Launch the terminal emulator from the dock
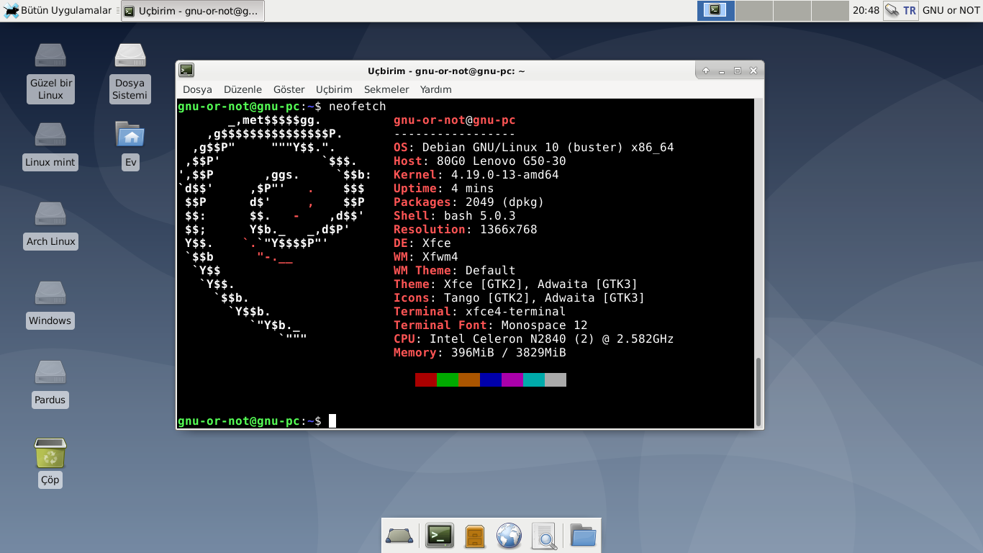 click(440, 536)
